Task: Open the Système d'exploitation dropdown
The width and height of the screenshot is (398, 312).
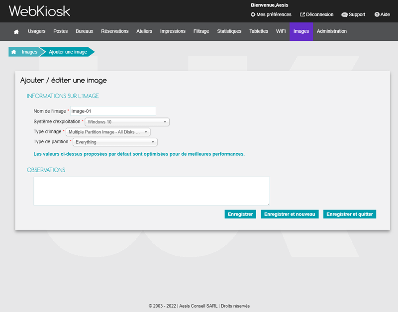Action: (x=127, y=122)
